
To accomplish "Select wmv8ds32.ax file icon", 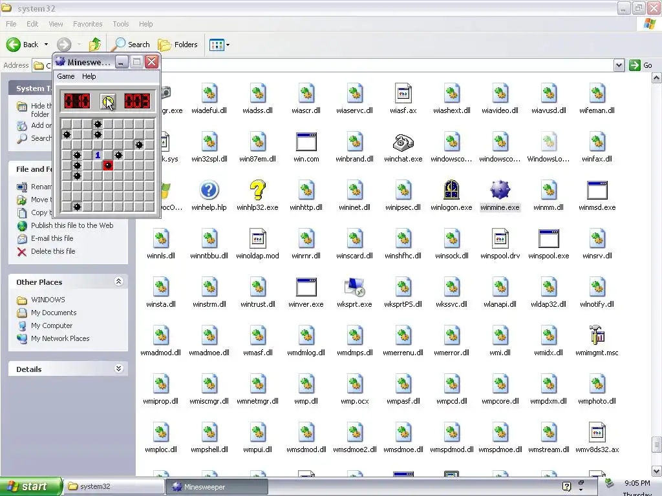I will (x=597, y=432).
